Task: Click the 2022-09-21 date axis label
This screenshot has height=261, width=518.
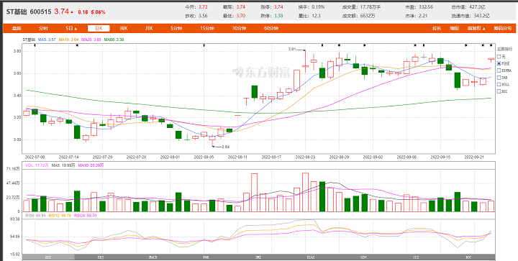Action: tap(473, 157)
